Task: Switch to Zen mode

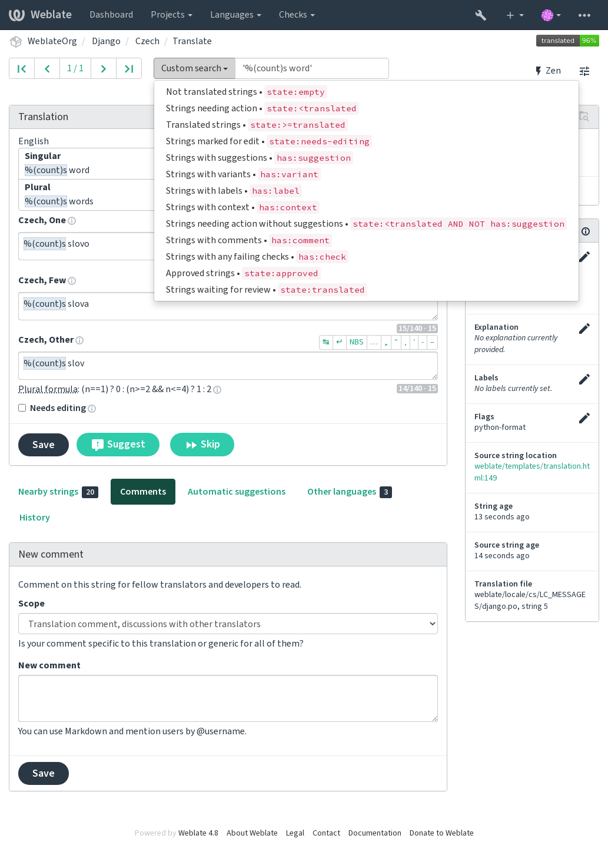Action: pos(547,71)
